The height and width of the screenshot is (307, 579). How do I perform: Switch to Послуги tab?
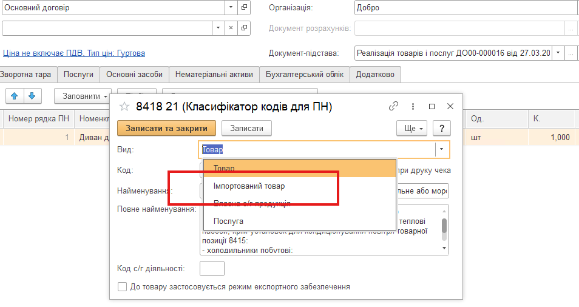[x=78, y=75]
